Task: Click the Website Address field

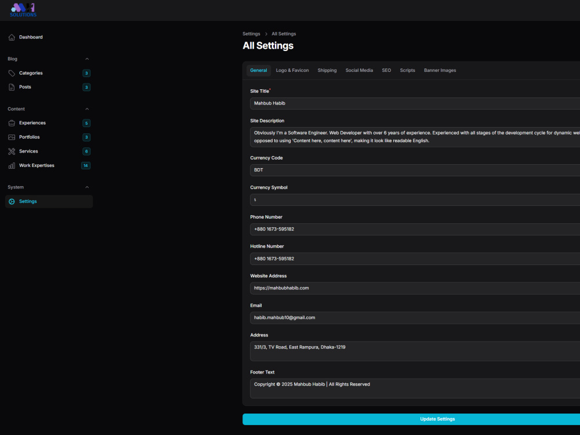Action: click(415, 288)
